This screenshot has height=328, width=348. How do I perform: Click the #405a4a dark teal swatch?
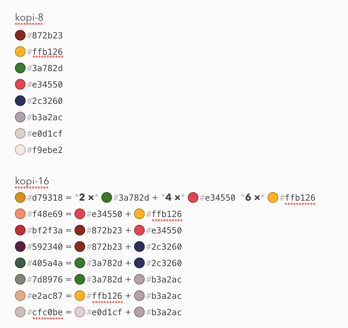point(20,263)
